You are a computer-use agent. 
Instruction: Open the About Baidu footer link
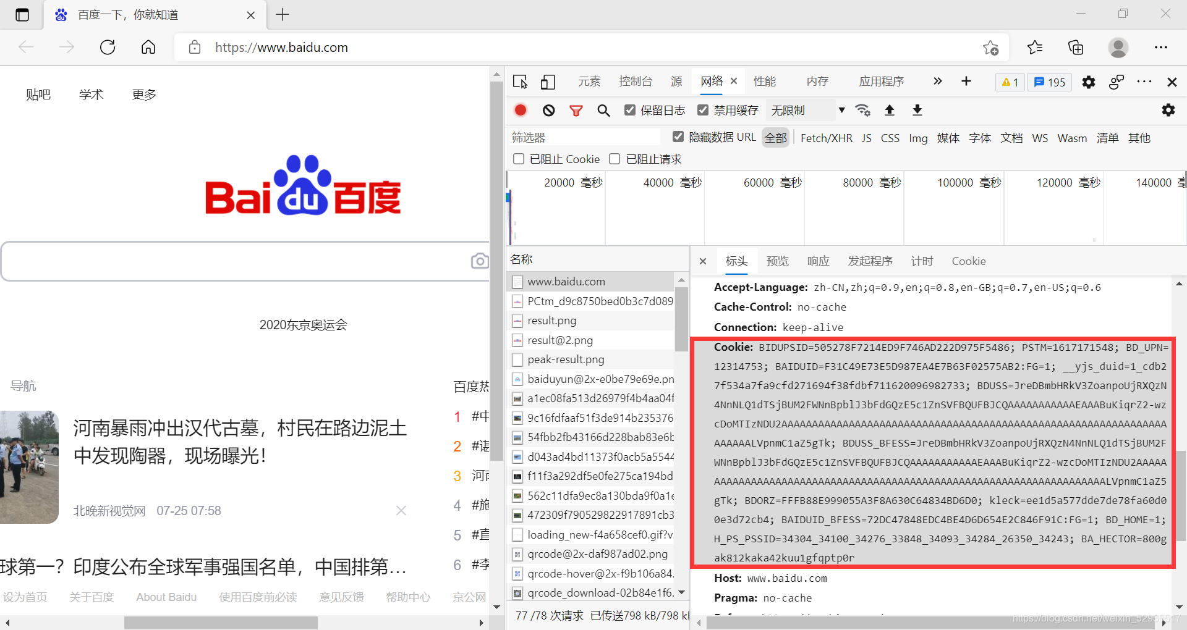[166, 597]
